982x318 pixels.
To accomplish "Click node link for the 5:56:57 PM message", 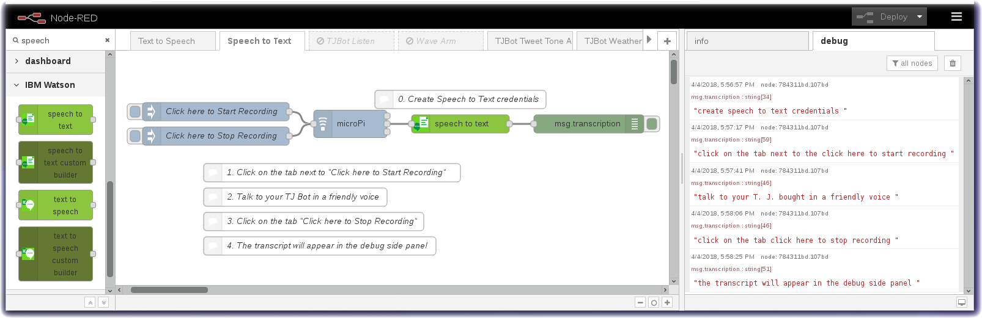I will pyautogui.click(x=794, y=85).
